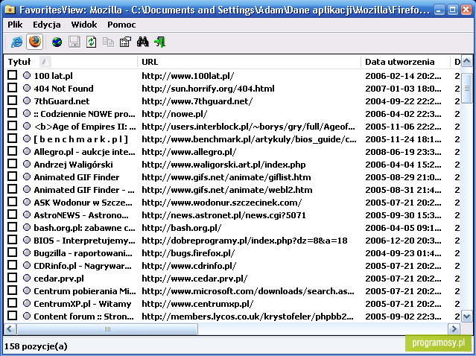Screen dimensions: 476x356
Task: Tick the Allegro.pl row checkbox
Action: pyautogui.click(x=12, y=151)
